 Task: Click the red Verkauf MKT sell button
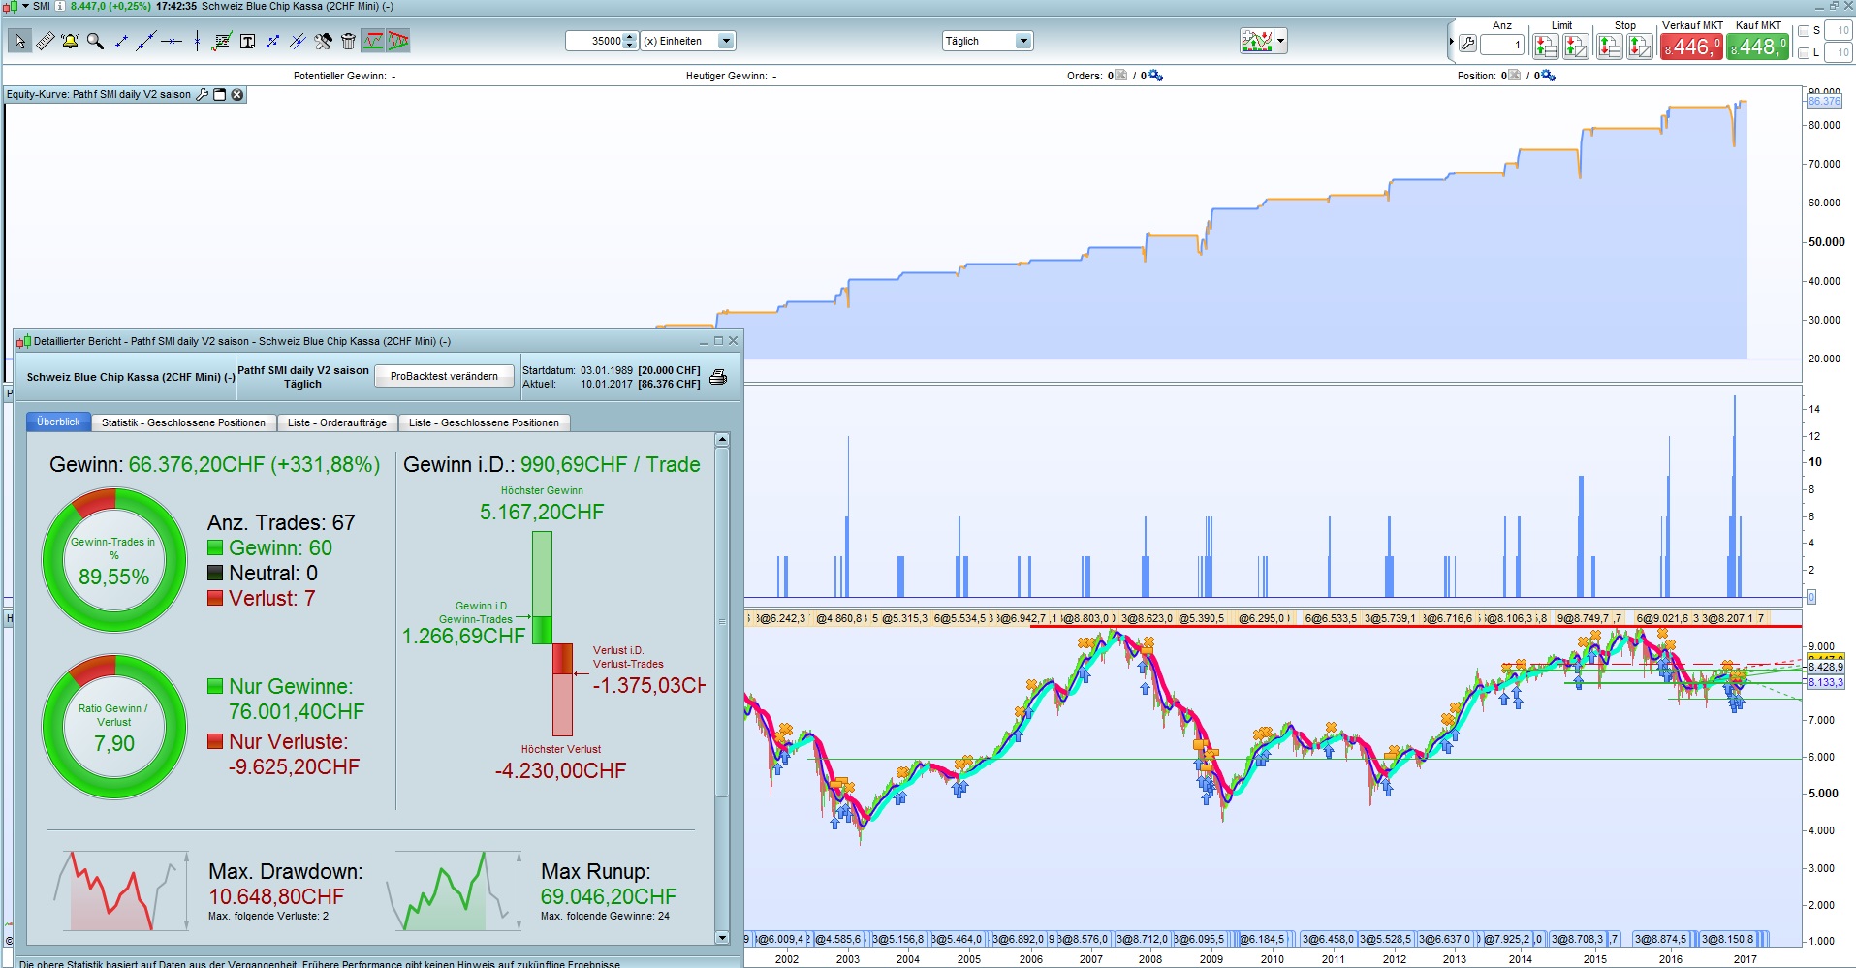click(1691, 47)
